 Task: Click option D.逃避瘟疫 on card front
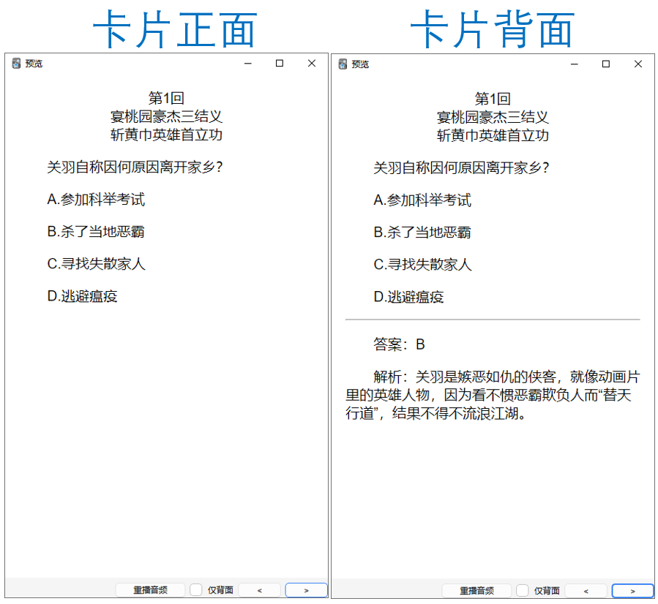point(82,296)
